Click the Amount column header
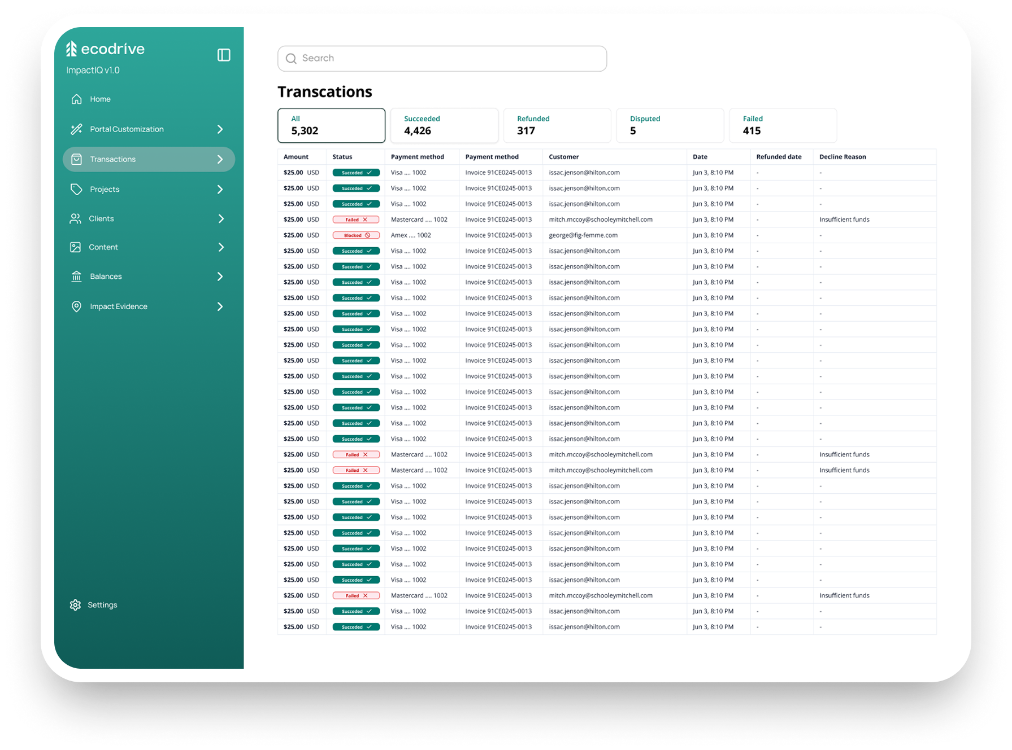The height and width of the screenshot is (750, 1012). tap(296, 157)
